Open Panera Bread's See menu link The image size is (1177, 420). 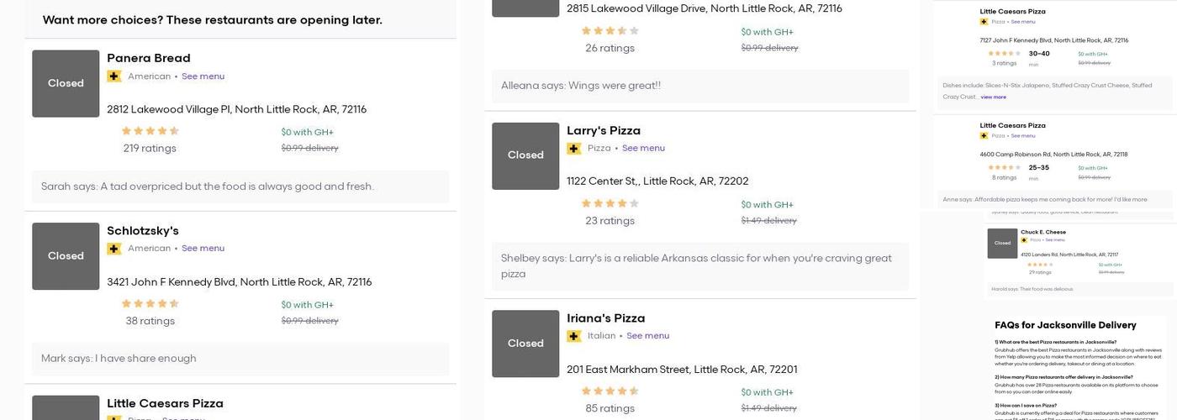pos(203,76)
